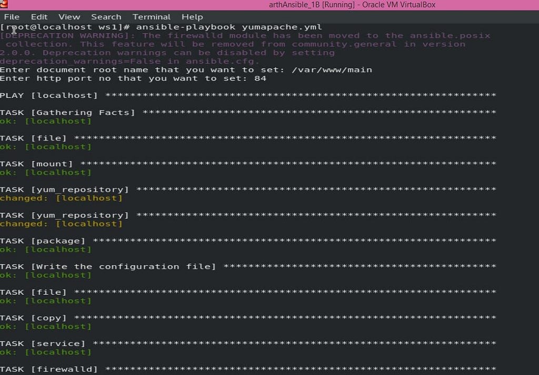Click 'TASK [service]' line
539x375 pixels.
[x=248, y=343]
